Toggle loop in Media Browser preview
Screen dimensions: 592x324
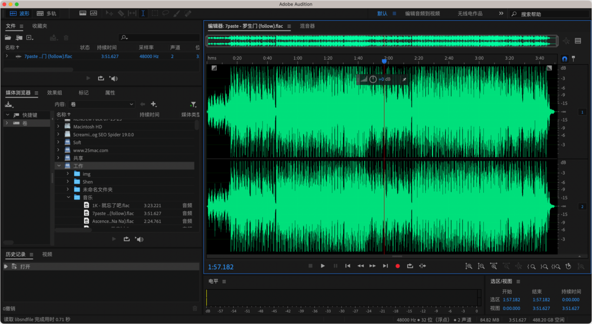point(126,239)
